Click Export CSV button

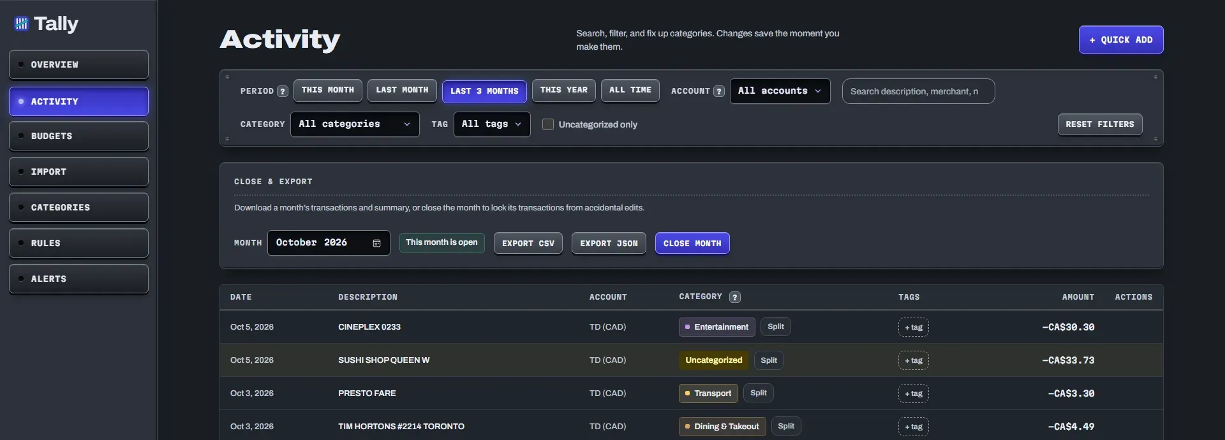(x=528, y=243)
